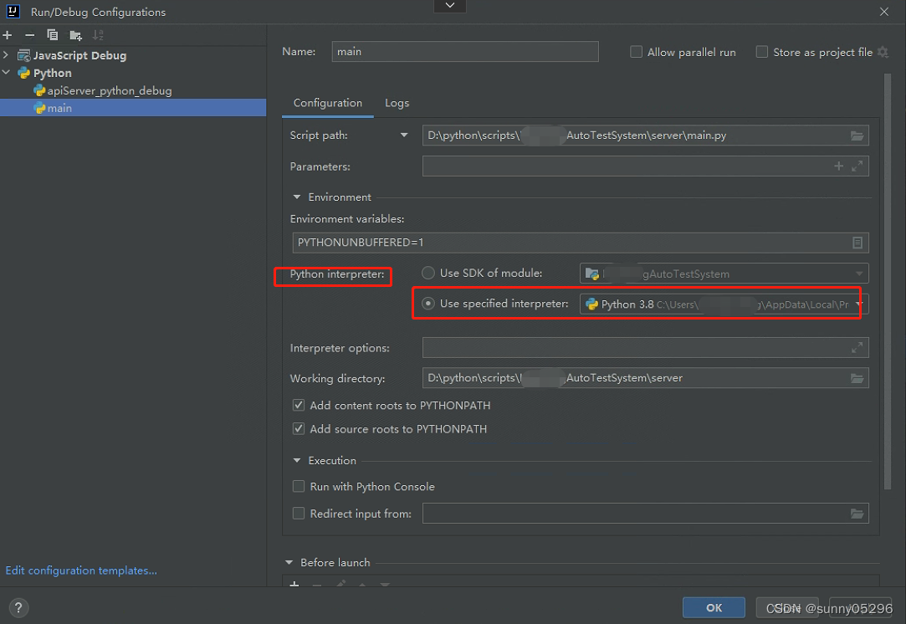Open the help question mark button
The height and width of the screenshot is (624, 906).
tap(18, 607)
